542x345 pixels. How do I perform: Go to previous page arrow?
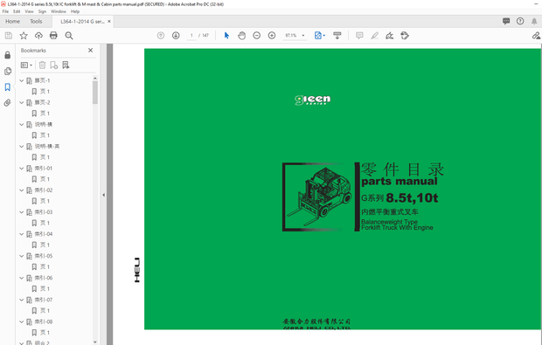click(x=161, y=35)
